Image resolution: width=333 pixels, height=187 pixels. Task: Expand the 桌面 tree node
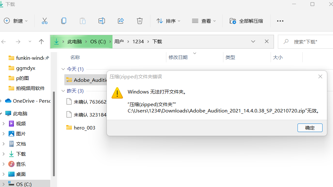(3, 174)
